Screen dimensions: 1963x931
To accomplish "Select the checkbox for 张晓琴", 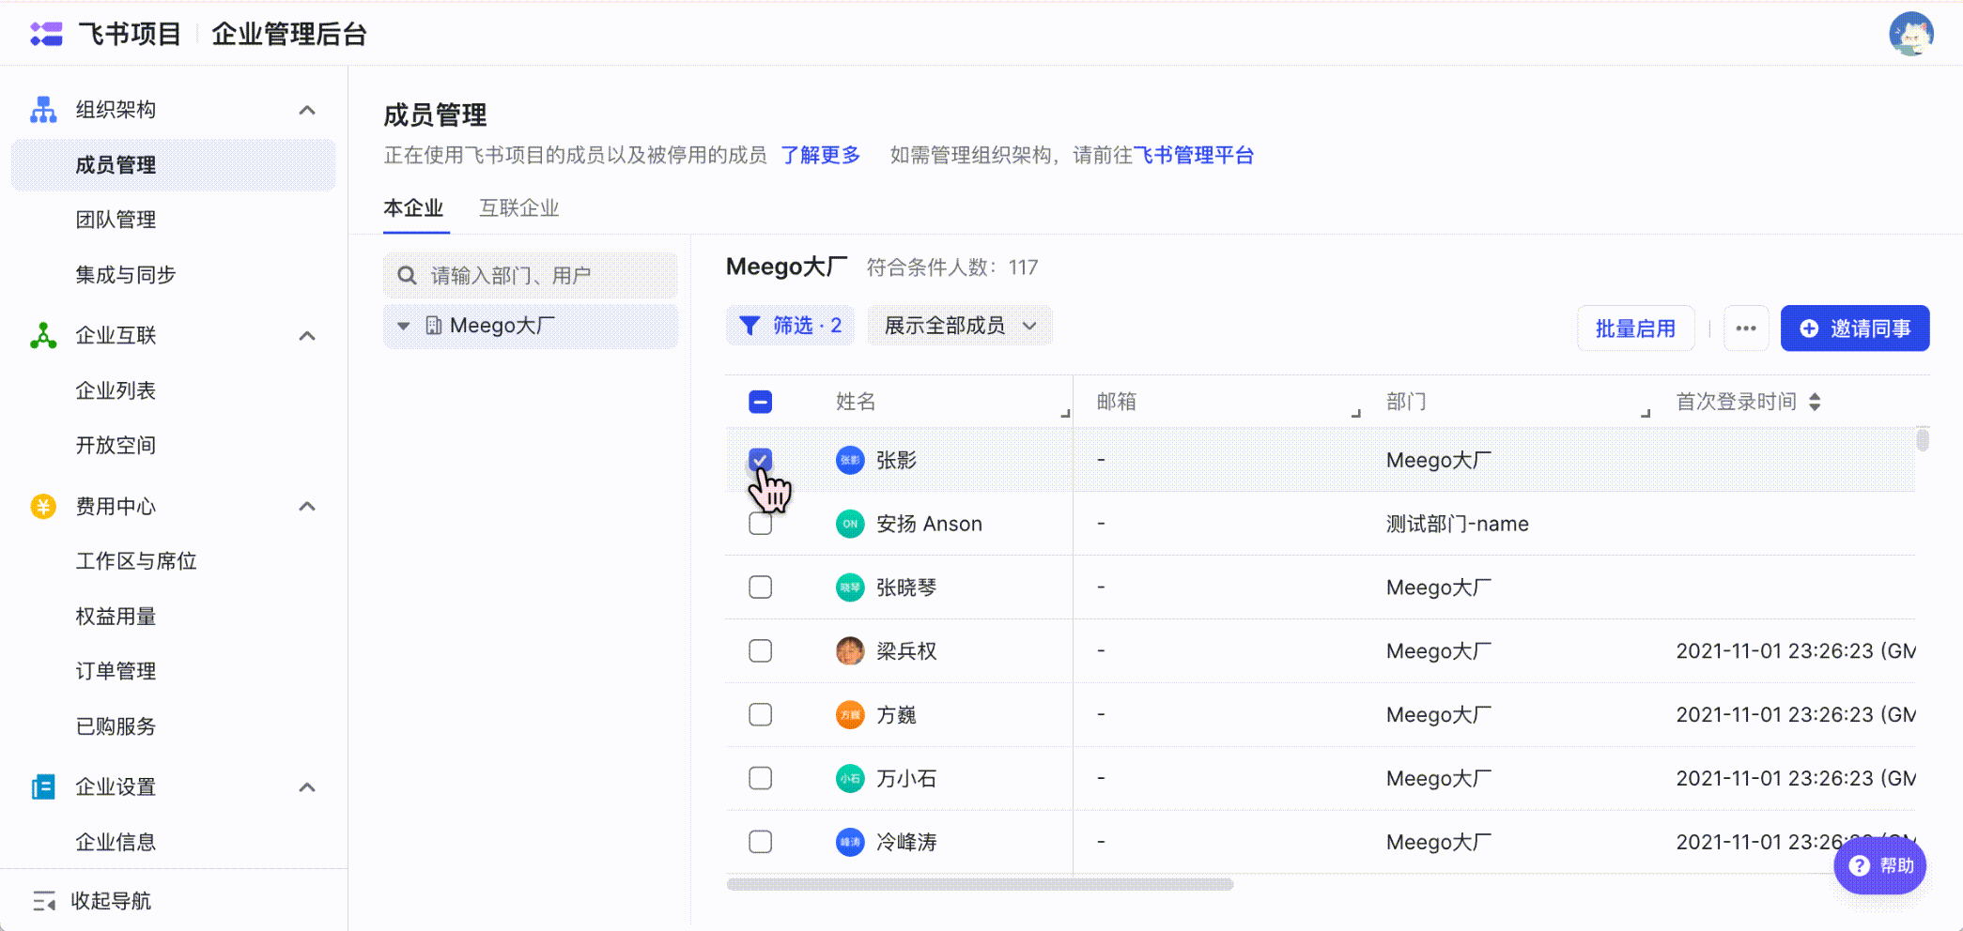I will [761, 588].
